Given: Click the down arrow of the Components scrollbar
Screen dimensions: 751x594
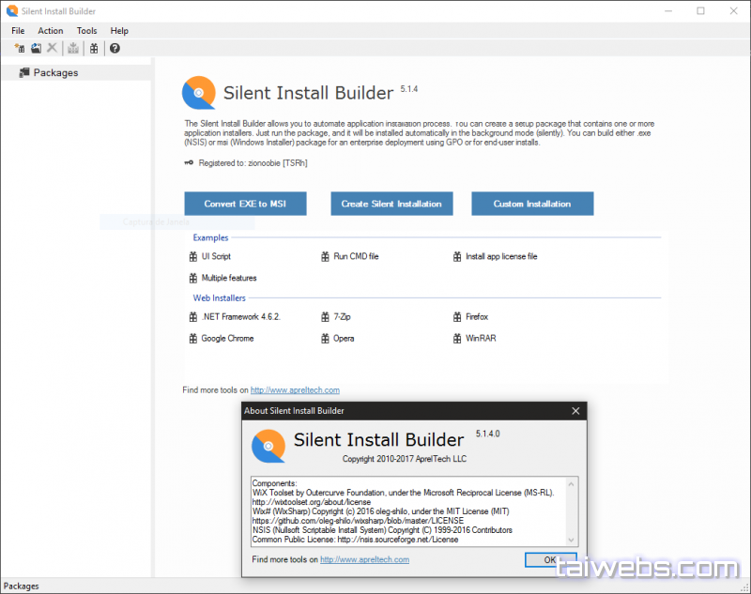Looking at the screenshot, I should click(x=573, y=539).
